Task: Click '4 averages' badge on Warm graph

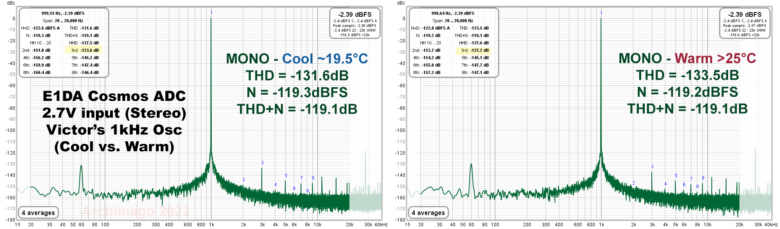Action: click(428, 213)
